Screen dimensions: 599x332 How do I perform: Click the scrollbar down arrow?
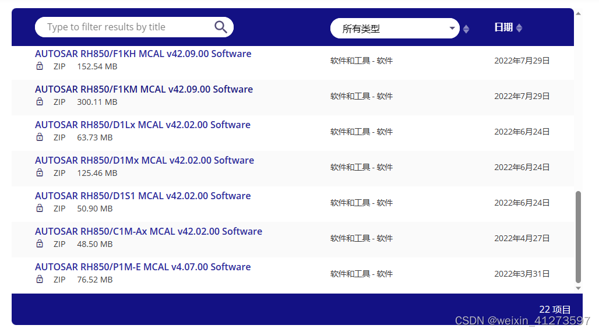click(579, 288)
